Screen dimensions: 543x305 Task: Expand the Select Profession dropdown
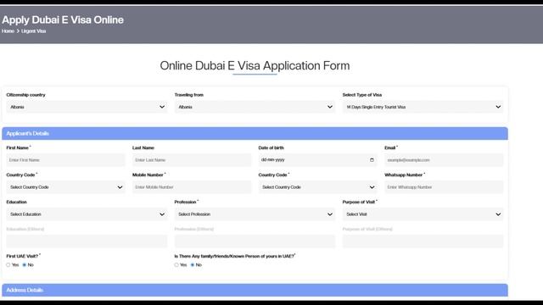255,214
